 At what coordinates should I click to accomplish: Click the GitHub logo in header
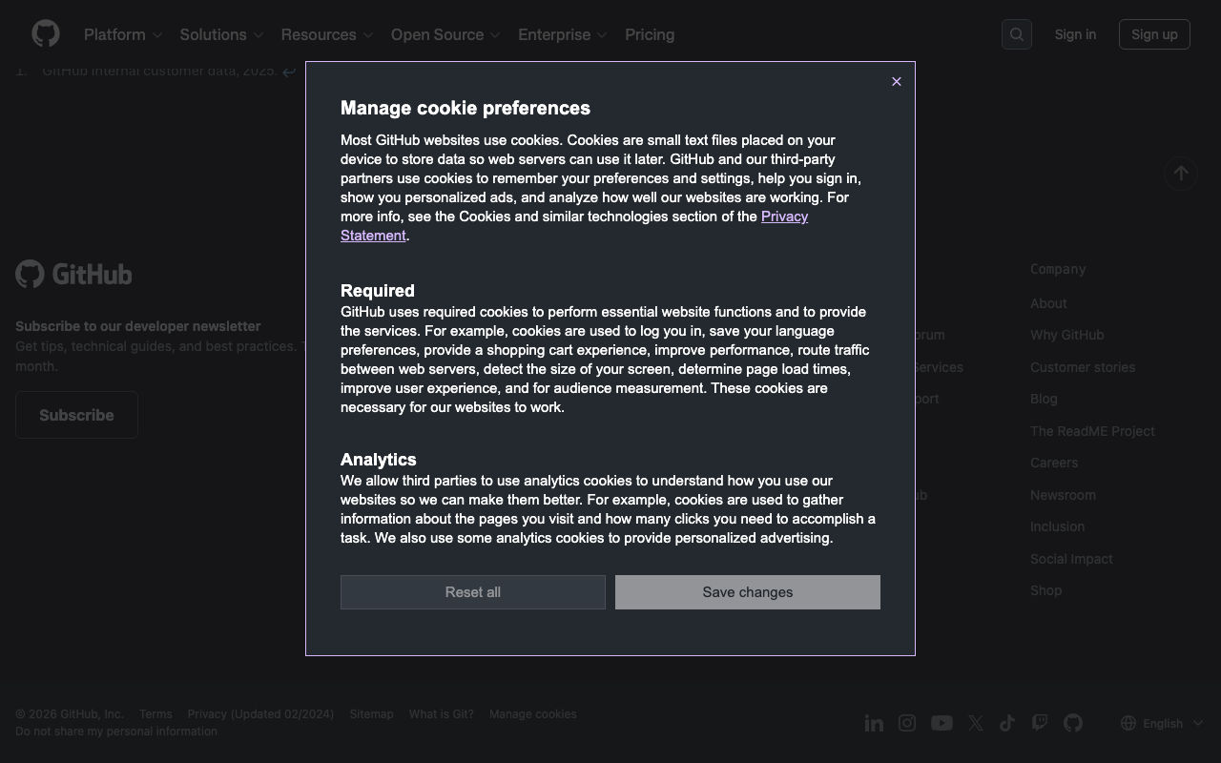coord(46,33)
